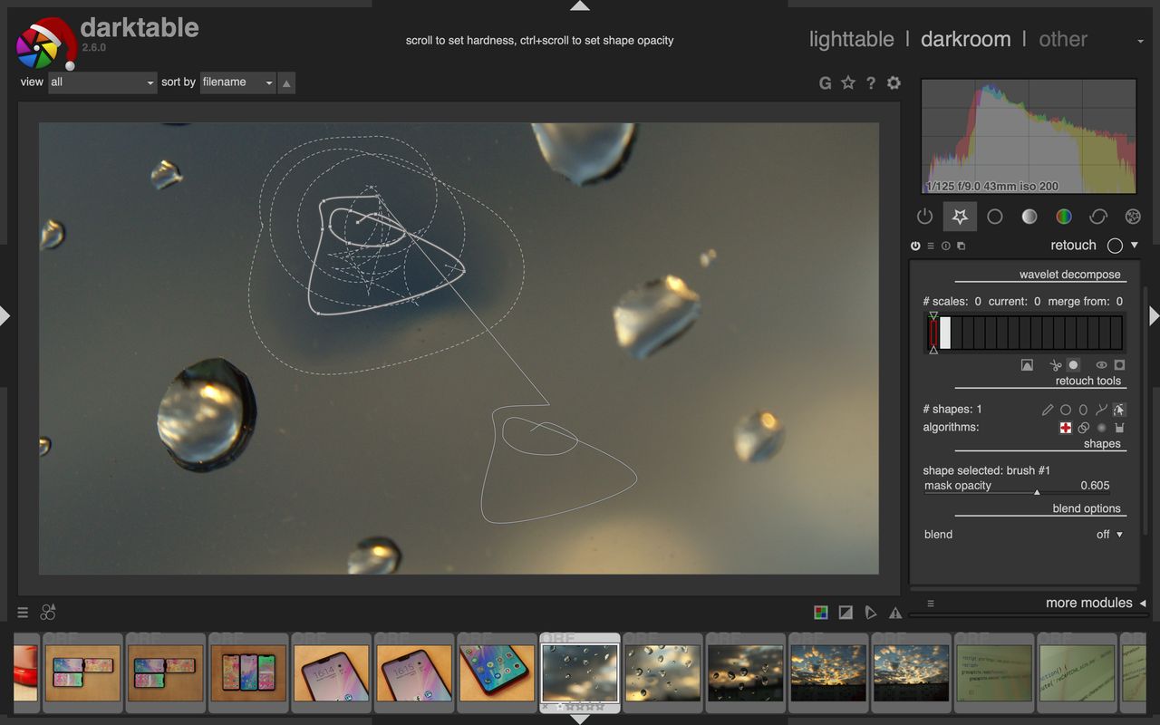Choose the ellipse shape tool in retouch
The width and height of the screenshot is (1160, 725).
click(1083, 410)
